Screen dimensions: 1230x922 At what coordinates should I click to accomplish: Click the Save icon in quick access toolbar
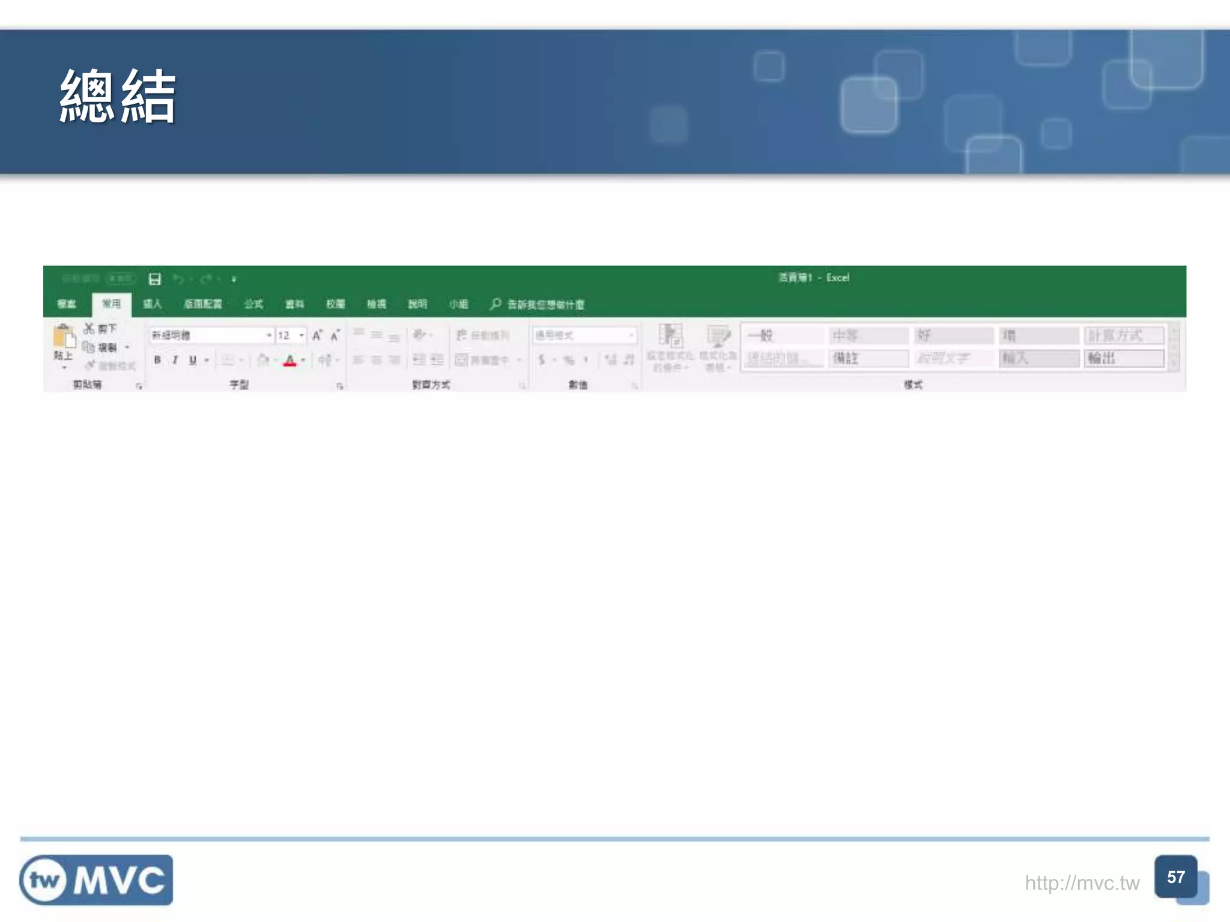click(x=154, y=279)
